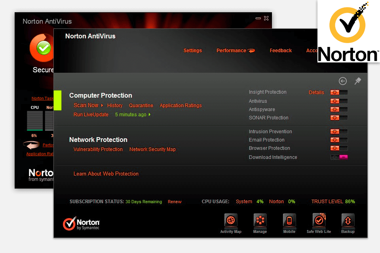Open scan History link
This screenshot has height=253, width=380.
[x=115, y=106]
